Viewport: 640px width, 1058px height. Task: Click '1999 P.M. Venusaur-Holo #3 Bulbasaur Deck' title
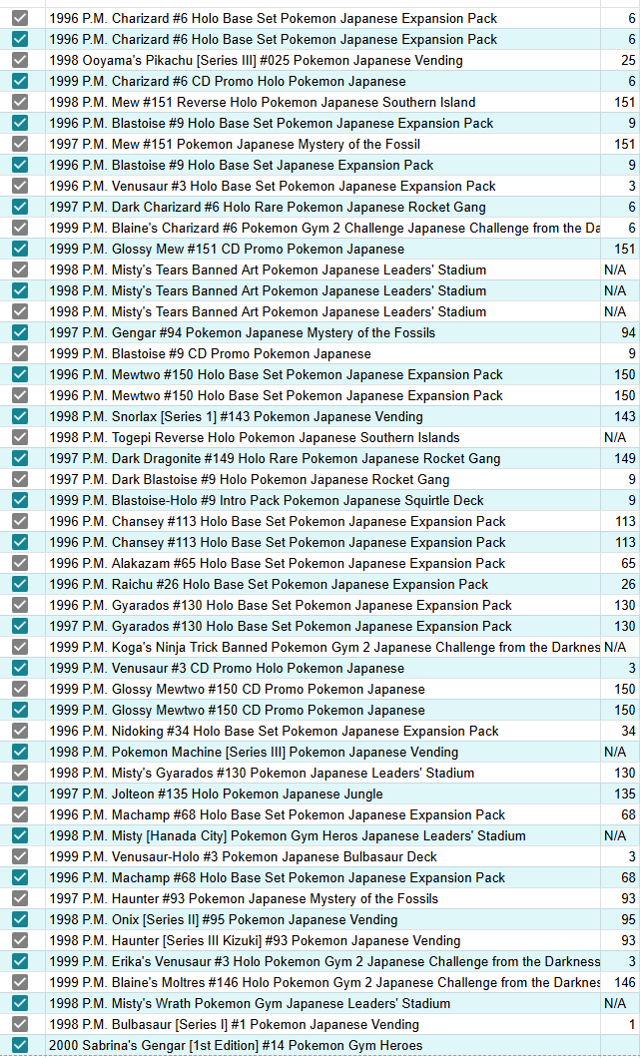click(243, 856)
